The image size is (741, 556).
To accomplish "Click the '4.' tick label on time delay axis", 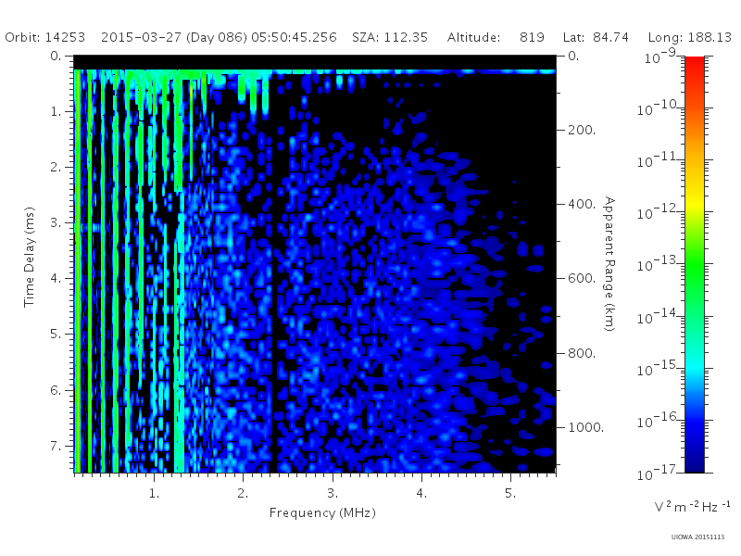I will coord(56,278).
